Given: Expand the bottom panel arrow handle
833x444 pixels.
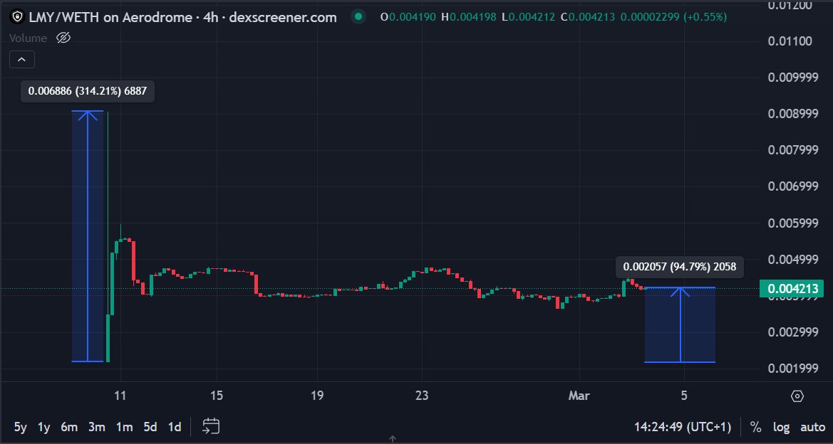Looking at the screenshot, I should click(x=393, y=439).
